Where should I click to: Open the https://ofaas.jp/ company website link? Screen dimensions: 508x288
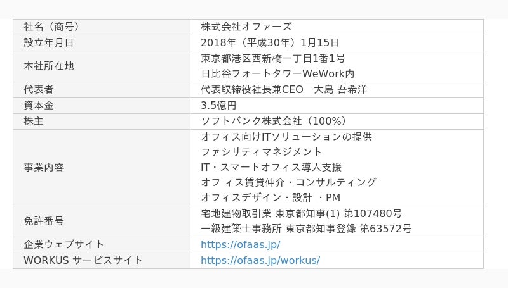click(241, 245)
